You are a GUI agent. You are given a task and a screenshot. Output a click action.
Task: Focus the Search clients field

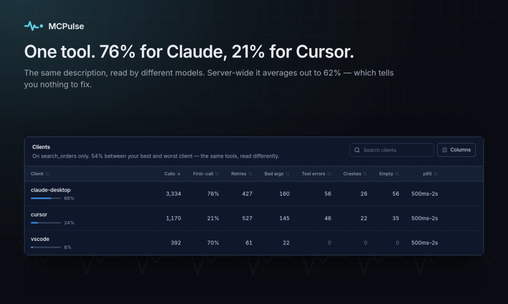[x=392, y=150]
